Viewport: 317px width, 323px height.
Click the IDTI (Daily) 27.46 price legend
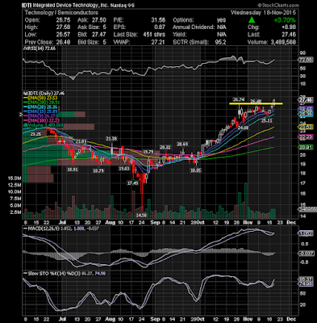tap(44, 94)
